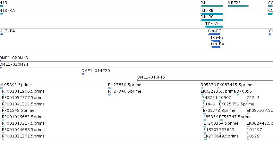
Task: Select the fkh-PB protein feature bar
Action: pyautogui.click(x=215, y=41)
